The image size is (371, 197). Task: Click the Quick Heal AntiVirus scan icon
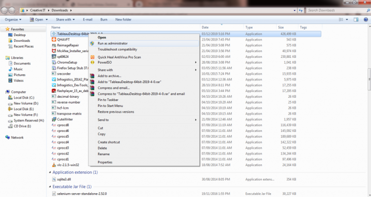pos(93,57)
